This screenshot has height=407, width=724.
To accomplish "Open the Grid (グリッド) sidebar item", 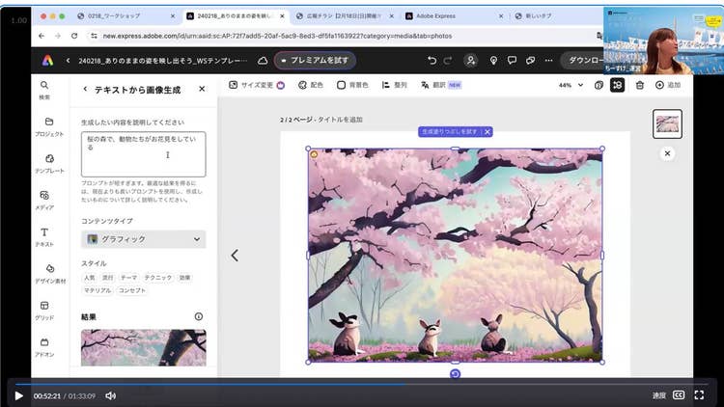I will pyautogui.click(x=44, y=311).
